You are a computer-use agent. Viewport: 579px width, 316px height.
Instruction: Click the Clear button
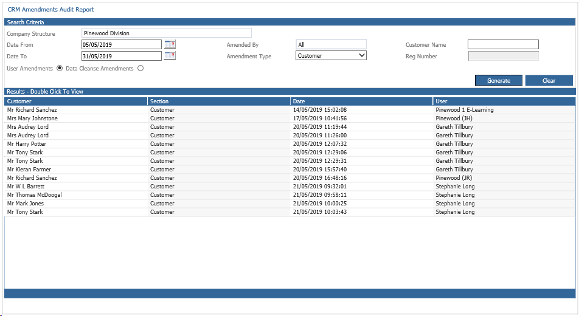tap(549, 80)
